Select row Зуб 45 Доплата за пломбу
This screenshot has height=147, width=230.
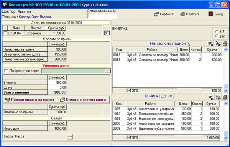point(168,55)
